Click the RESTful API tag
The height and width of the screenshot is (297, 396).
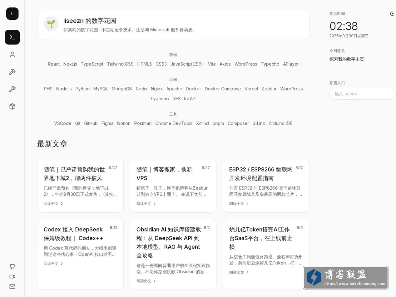(x=184, y=99)
